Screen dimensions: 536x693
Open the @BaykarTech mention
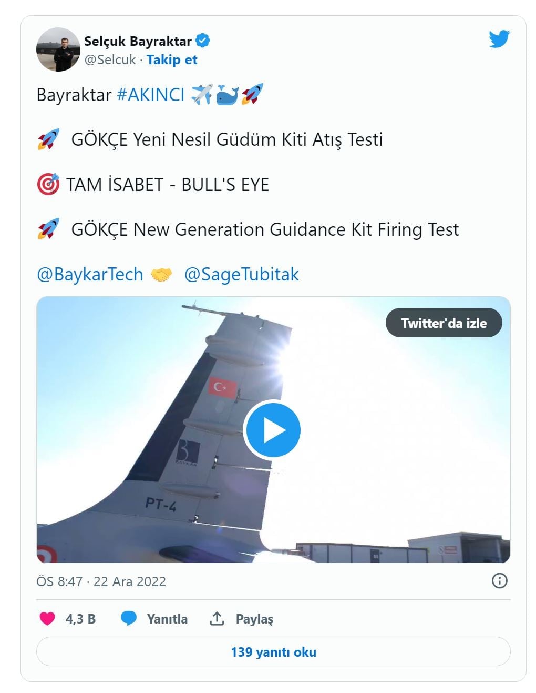90,274
